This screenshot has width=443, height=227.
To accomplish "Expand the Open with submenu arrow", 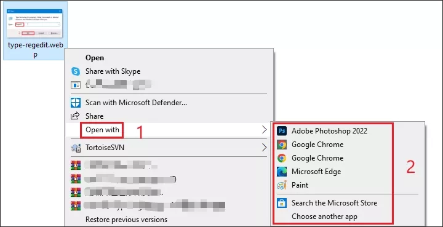I will [x=264, y=130].
